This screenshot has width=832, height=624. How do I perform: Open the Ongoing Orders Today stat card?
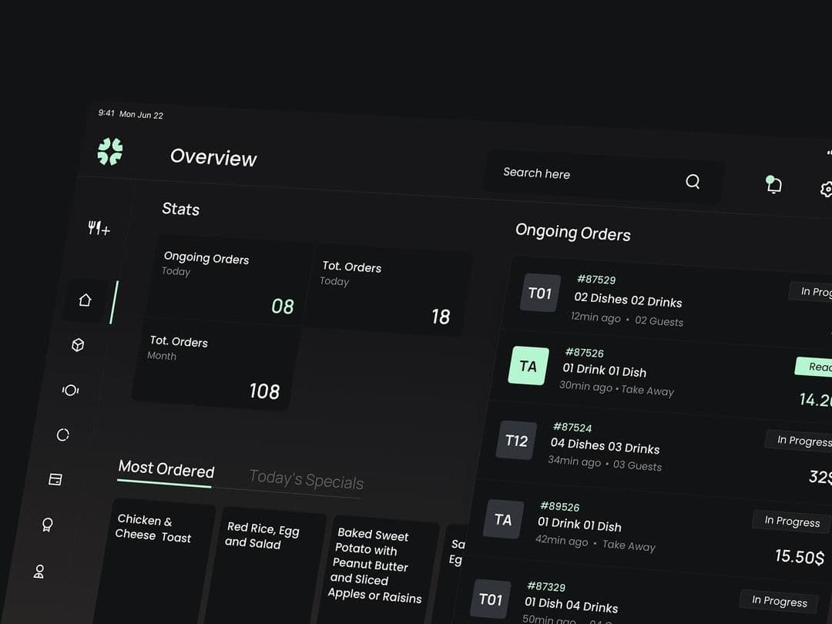[227, 281]
